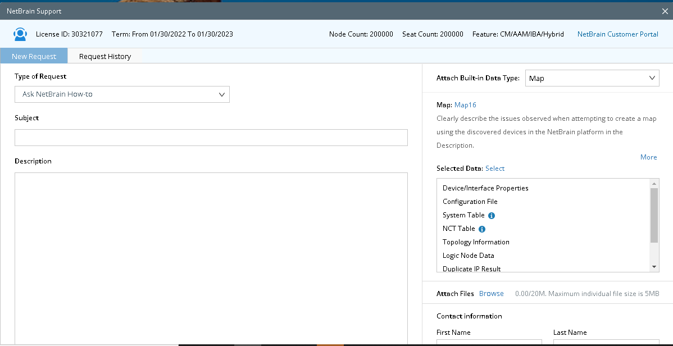Select Topology Information in the list

(x=476, y=242)
